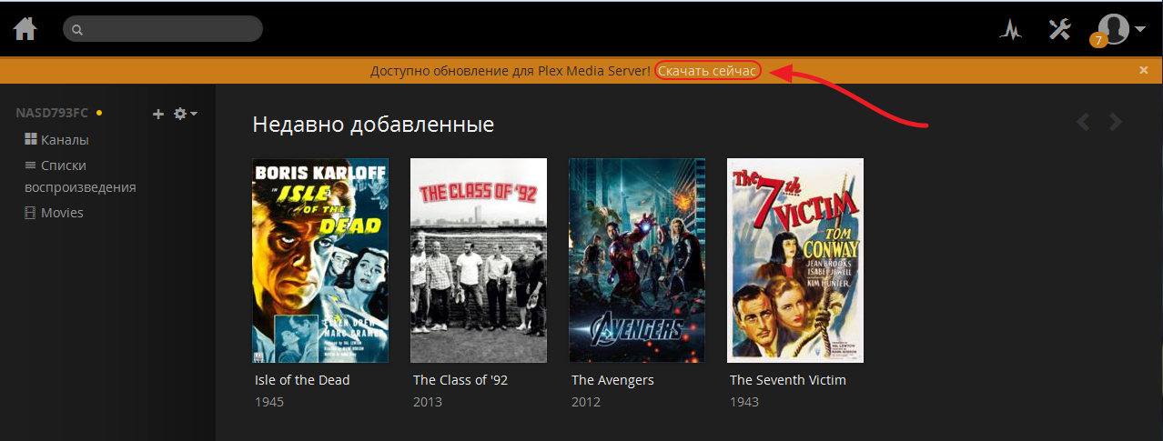Dismiss the orange update banner
The height and width of the screenshot is (441, 1163).
[x=1144, y=70]
